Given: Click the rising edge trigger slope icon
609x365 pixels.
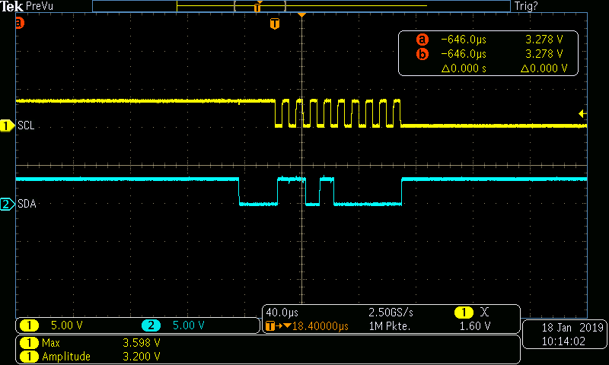Looking at the screenshot, I should pyautogui.click(x=484, y=313).
